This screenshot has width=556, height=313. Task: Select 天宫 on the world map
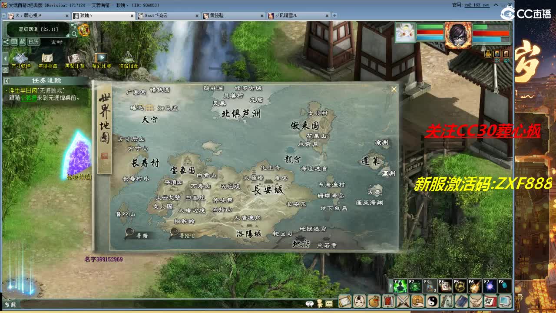[x=150, y=119]
